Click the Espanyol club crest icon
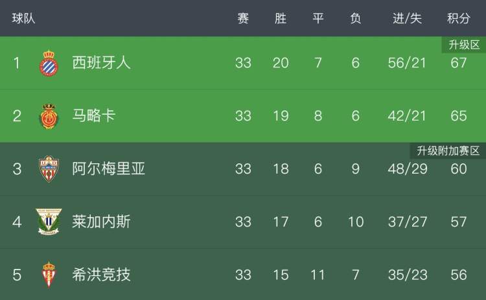 [49, 63]
